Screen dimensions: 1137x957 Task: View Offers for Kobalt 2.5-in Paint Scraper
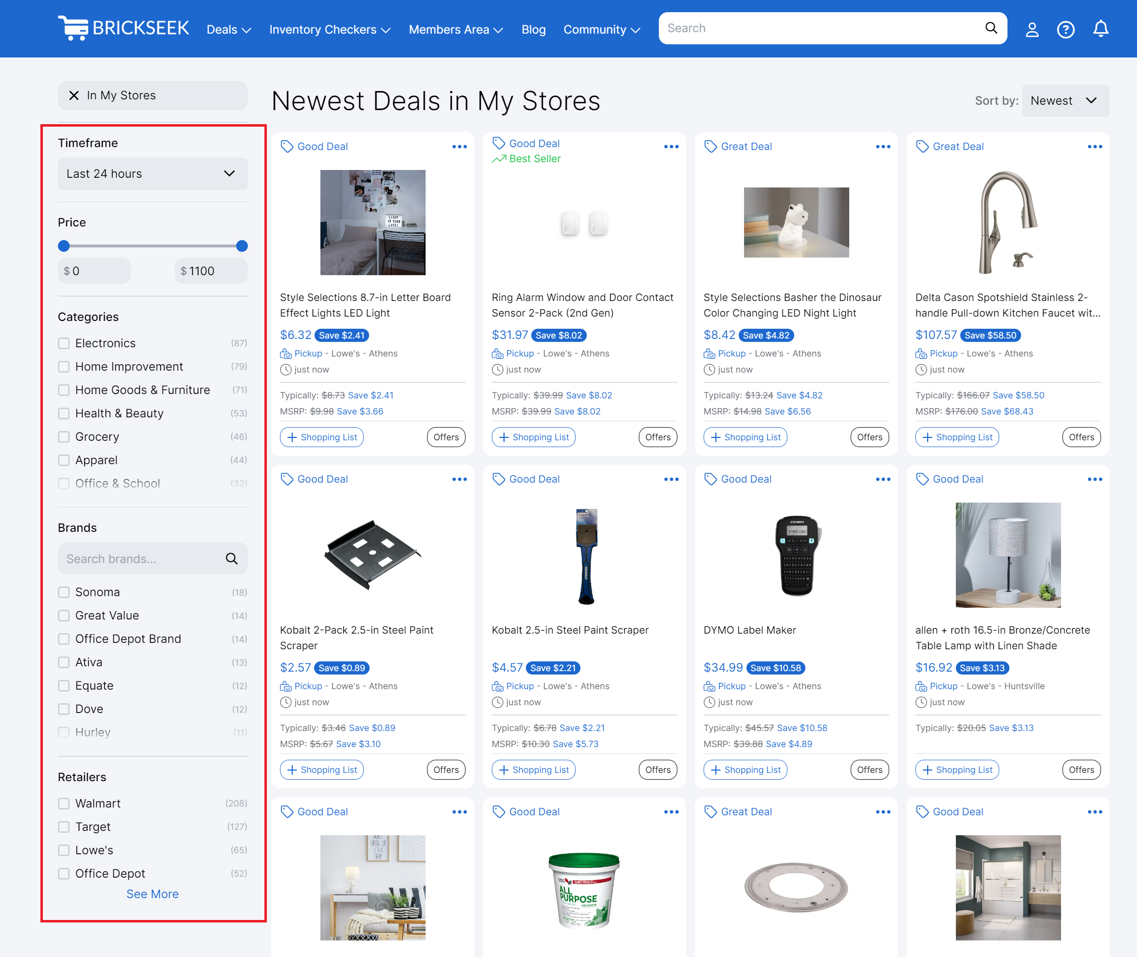[x=657, y=770]
